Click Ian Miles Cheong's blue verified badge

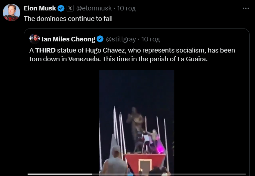(x=100, y=39)
